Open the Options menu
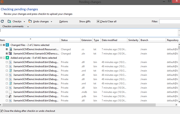This screenshot has width=180, height=114. coord(63,21)
